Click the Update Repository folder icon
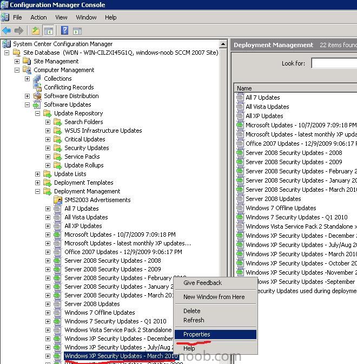The width and height of the screenshot is (357, 364). (x=47, y=114)
